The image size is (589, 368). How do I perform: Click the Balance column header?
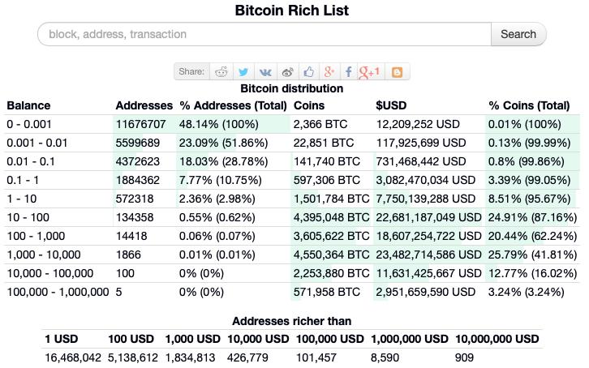coord(28,105)
